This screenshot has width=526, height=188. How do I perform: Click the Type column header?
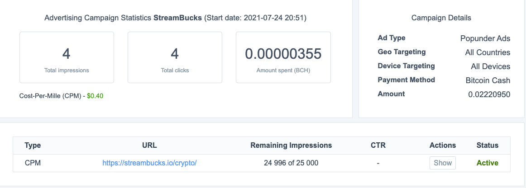pos(33,146)
